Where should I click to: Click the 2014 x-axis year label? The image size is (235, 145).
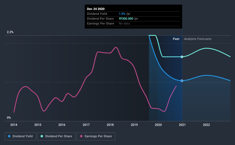(14, 125)
